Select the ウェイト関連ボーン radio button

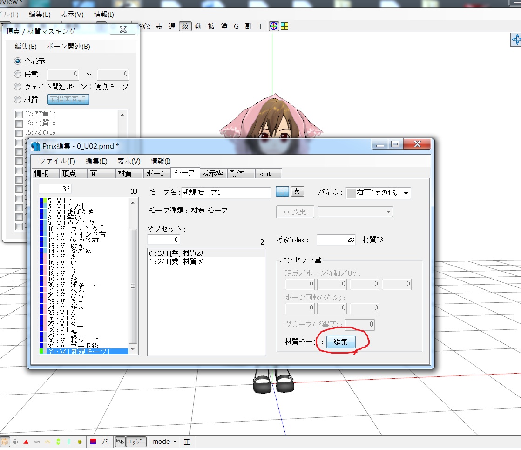pos(18,87)
